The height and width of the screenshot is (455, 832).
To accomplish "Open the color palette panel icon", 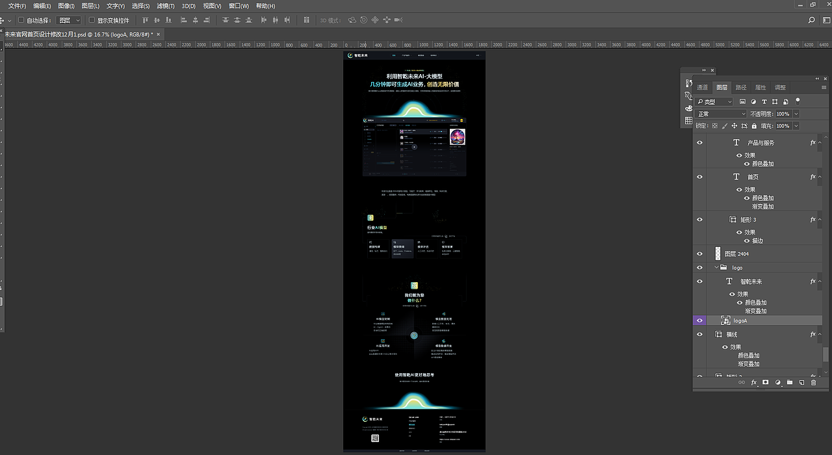I will pos(688,108).
